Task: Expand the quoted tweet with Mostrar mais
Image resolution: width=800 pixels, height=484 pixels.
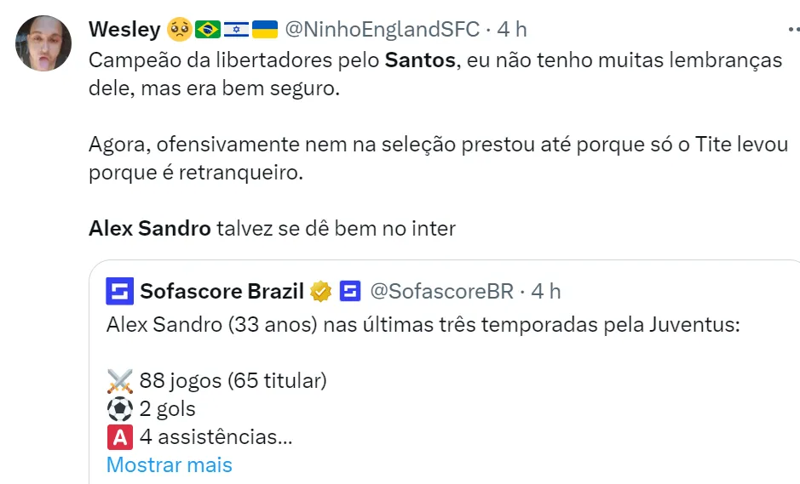Action: click(x=169, y=465)
